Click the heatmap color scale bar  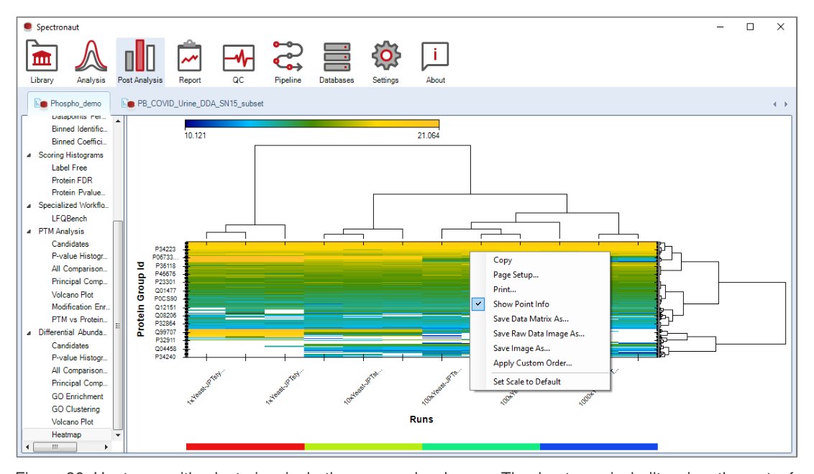pos(312,124)
